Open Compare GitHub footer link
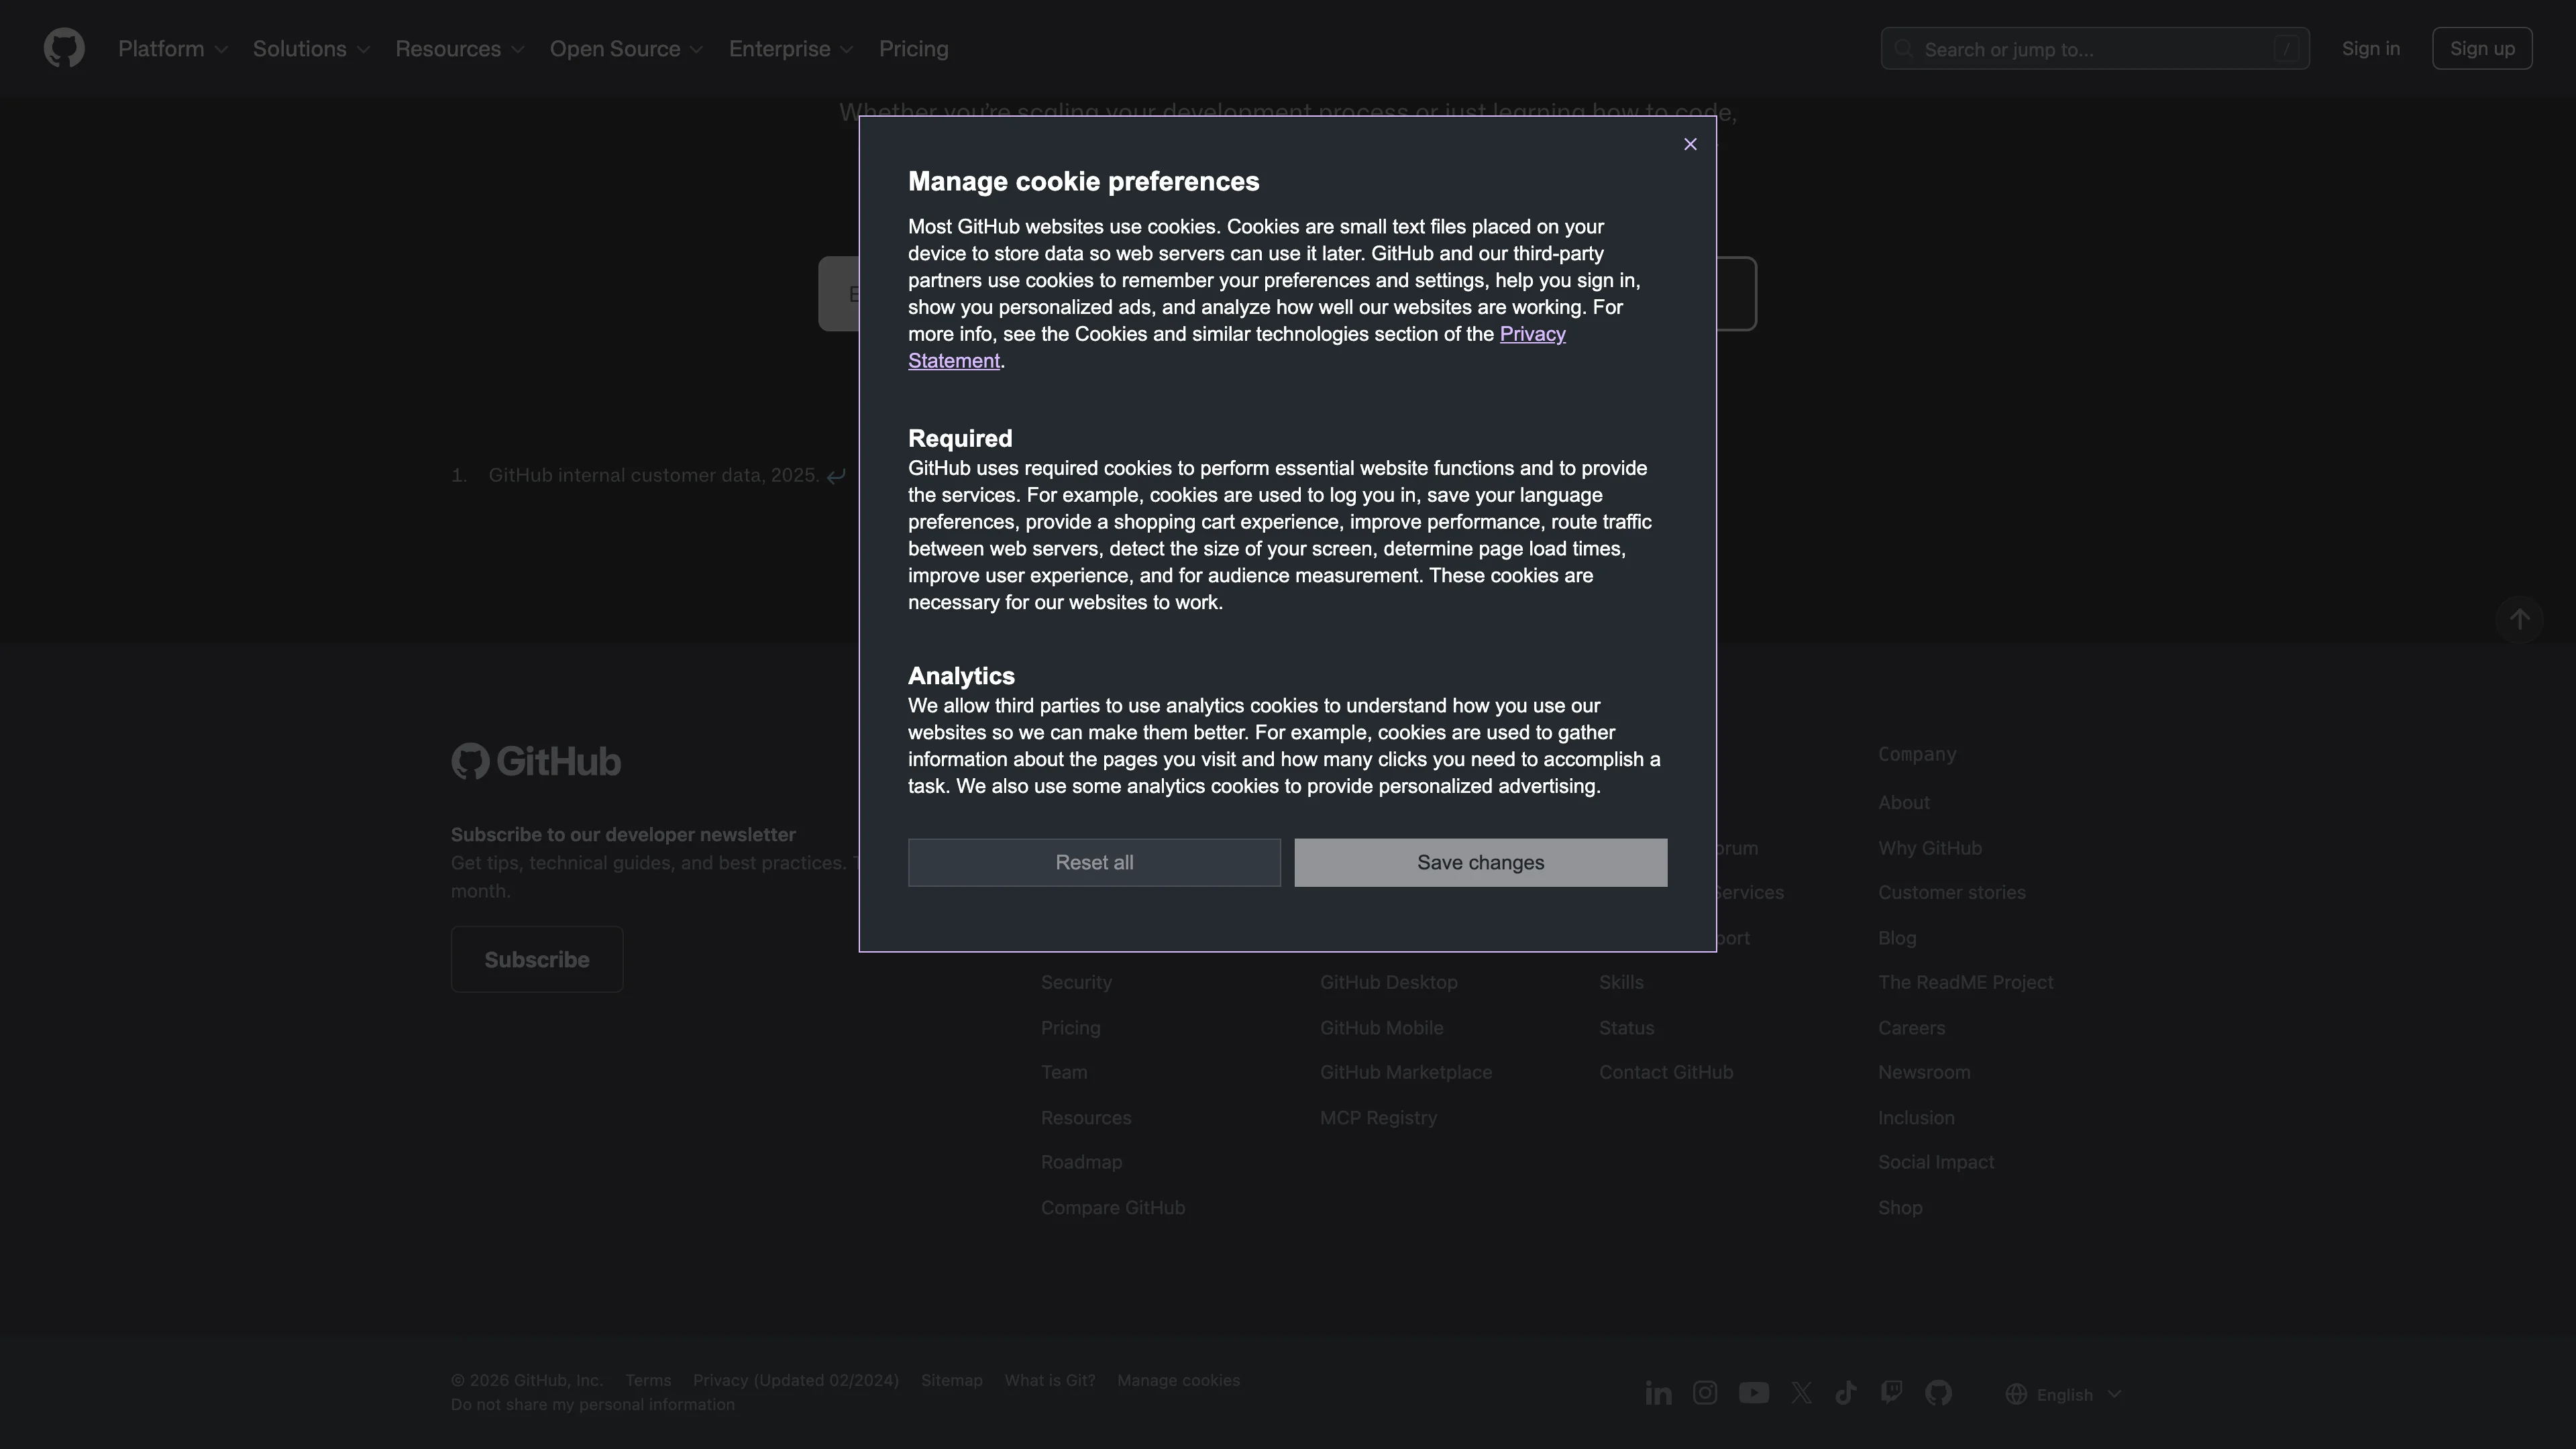Image resolution: width=2576 pixels, height=1449 pixels. point(1113,1208)
